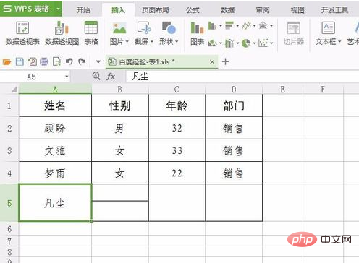Switch to the 审阅 tab
Viewport: 359px width, 263px height.
pyautogui.click(x=263, y=10)
